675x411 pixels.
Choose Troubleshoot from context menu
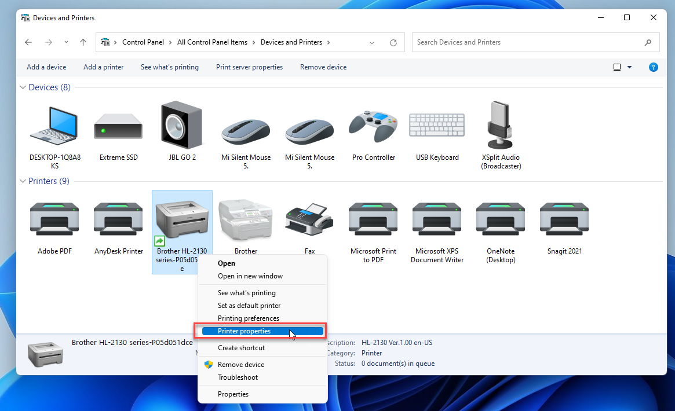262,377
